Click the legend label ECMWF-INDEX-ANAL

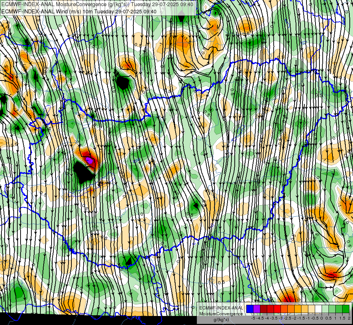click(221, 308)
